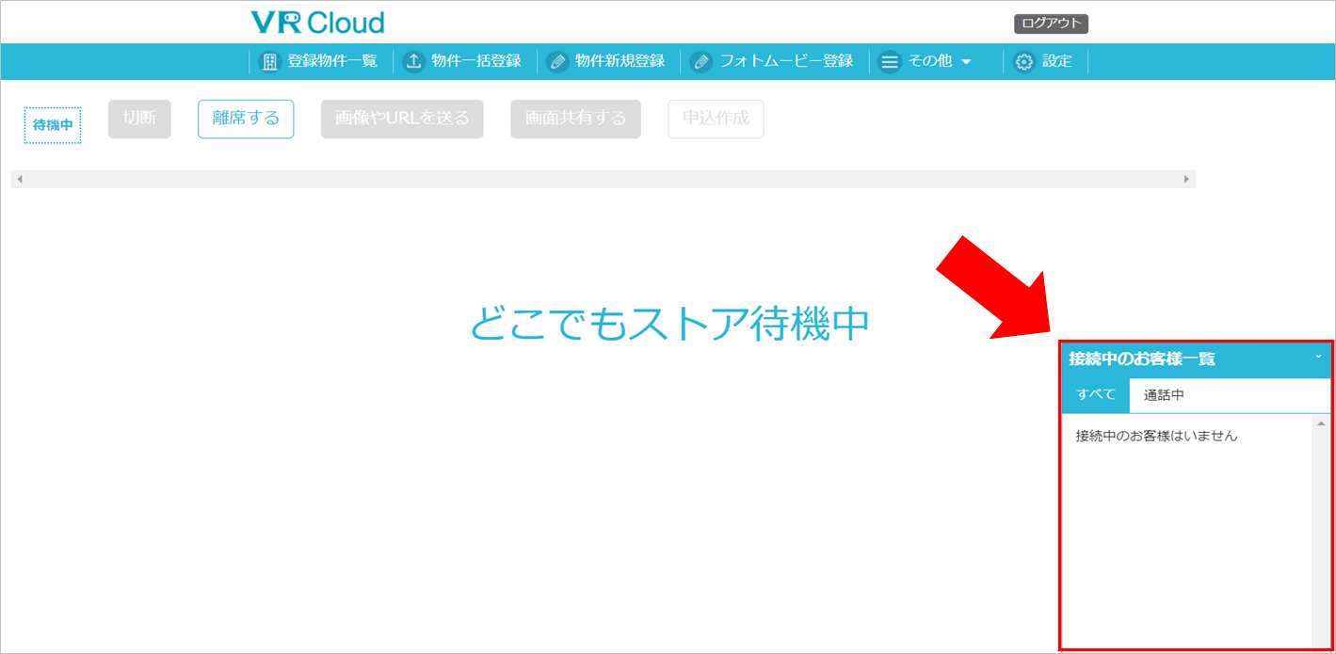Click the gear icon for 設定
1336x654 pixels.
pyautogui.click(x=1024, y=62)
